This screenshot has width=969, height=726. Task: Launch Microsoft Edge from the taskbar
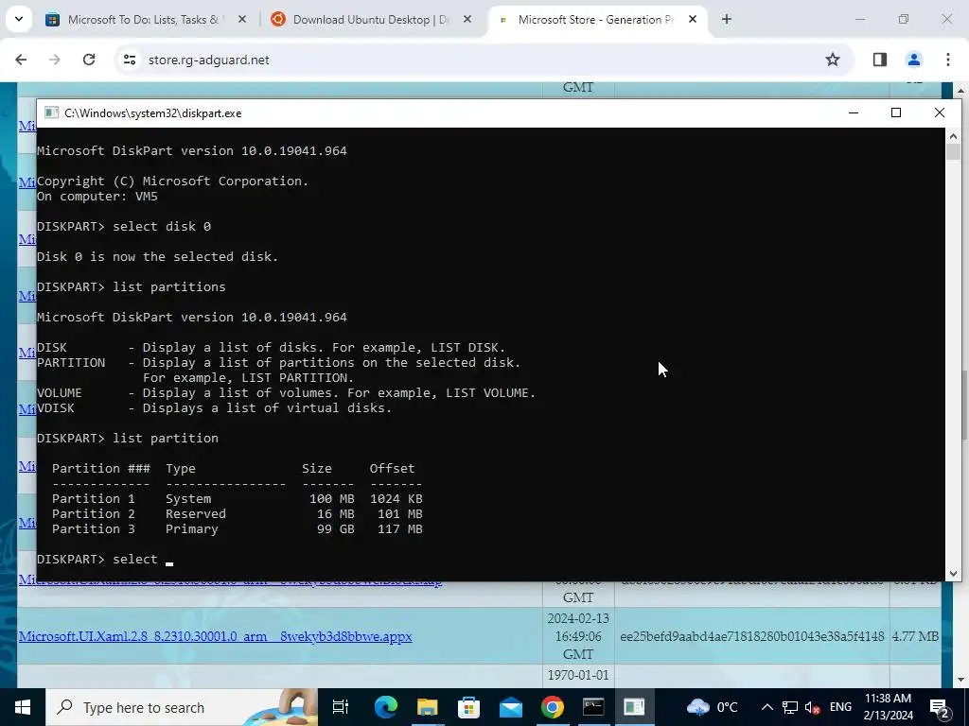tap(386, 707)
